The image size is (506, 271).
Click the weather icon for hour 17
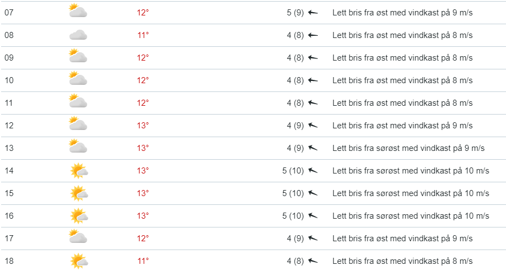tap(78, 238)
